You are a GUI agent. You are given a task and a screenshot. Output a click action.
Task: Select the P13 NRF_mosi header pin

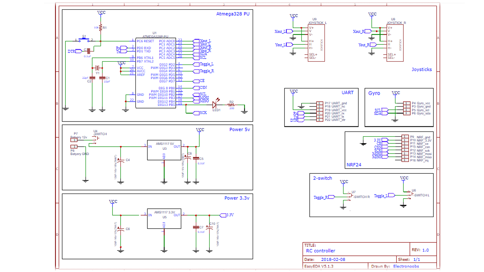coord(405,153)
